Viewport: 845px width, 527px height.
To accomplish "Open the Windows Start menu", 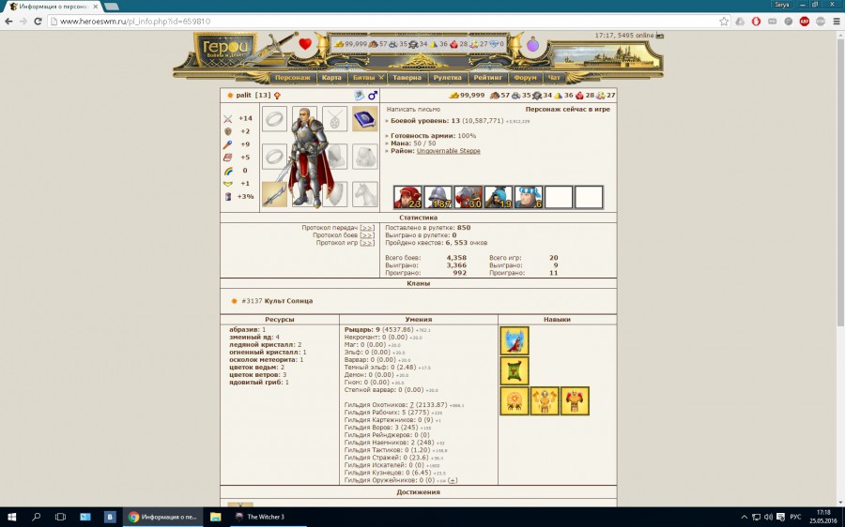I will coord(12,517).
